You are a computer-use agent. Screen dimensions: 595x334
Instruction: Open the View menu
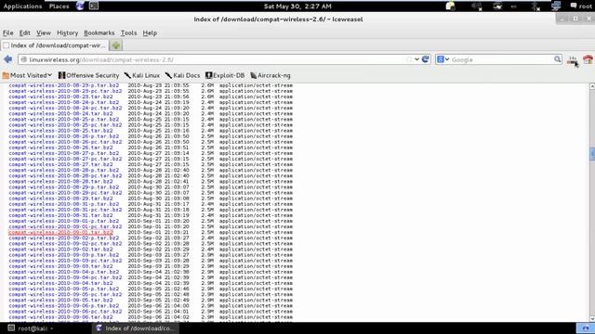pos(44,33)
